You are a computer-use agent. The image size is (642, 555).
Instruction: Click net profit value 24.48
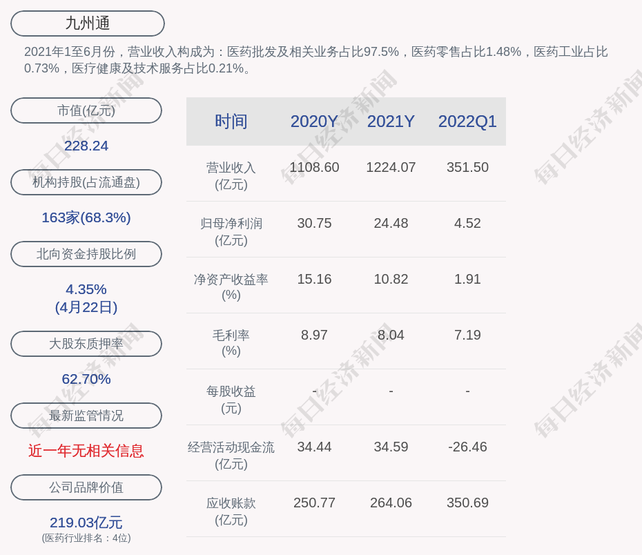pos(391,223)
